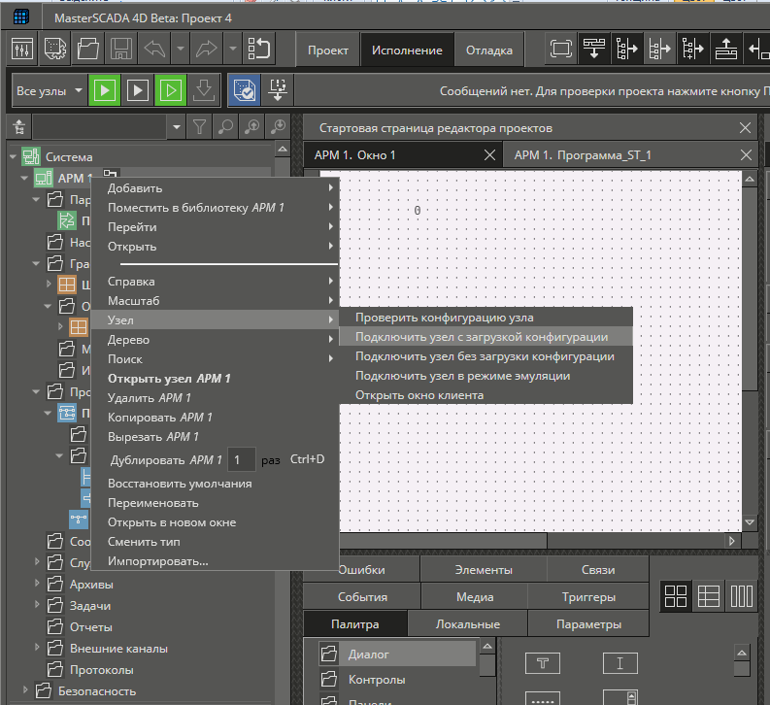Close the Стартовая страница редактора проектов tab

click(745, 128)
